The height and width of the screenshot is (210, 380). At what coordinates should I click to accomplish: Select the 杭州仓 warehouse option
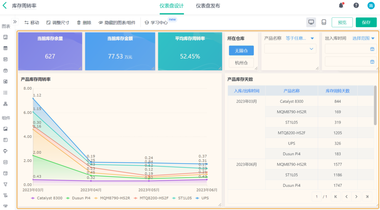(x=241, y=63)
